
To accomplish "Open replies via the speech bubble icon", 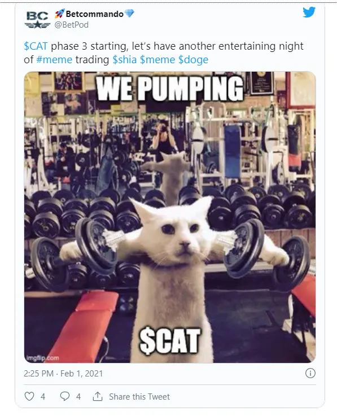I will point(65,396).
